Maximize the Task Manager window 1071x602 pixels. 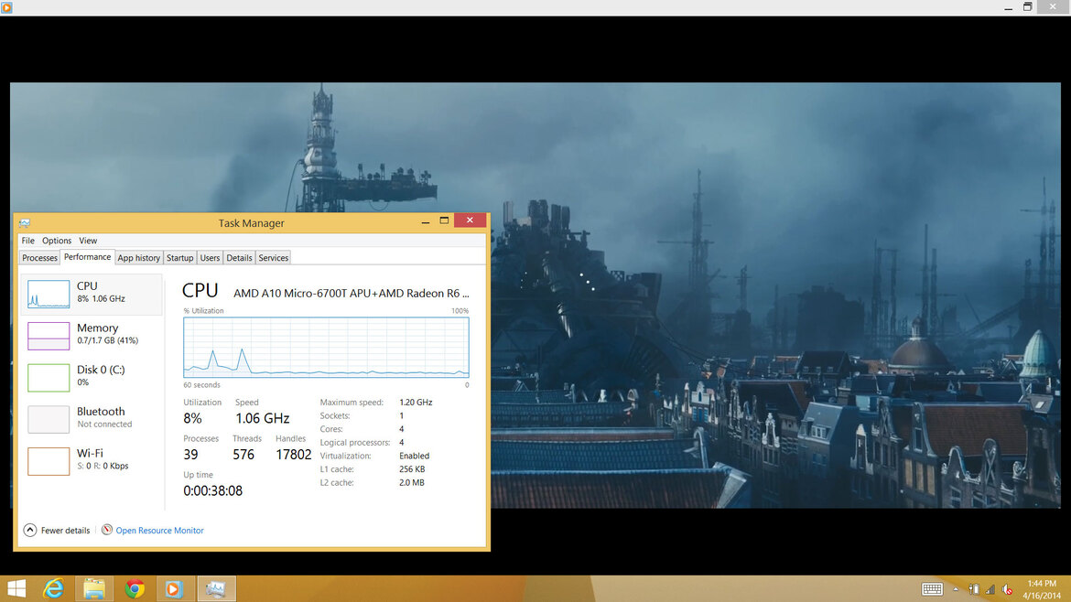click(x=444, y=220)
